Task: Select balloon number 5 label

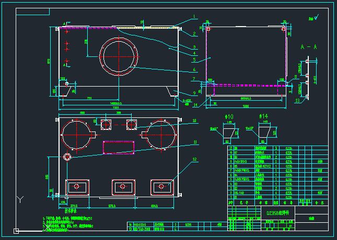Action: 194,59
